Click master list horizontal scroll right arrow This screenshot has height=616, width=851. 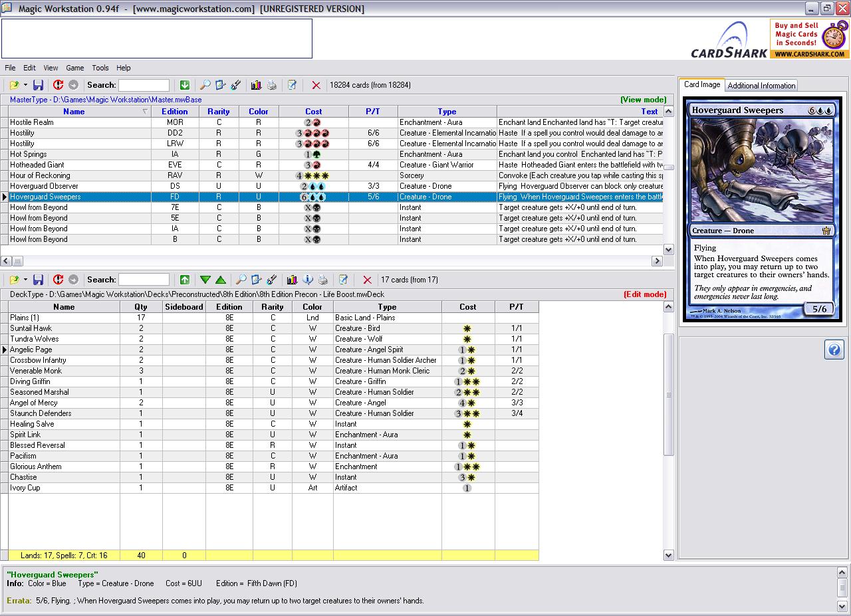click(x=658, y=261)
